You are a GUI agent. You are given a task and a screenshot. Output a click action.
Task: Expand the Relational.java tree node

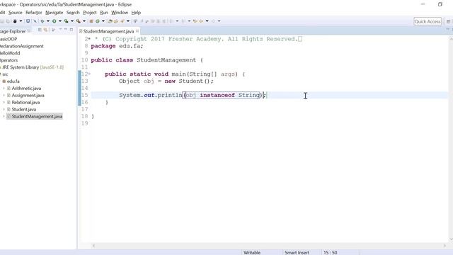point(4,102)
